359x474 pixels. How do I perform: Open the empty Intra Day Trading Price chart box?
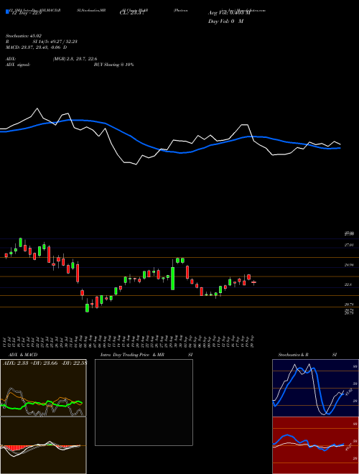[144, 402]
